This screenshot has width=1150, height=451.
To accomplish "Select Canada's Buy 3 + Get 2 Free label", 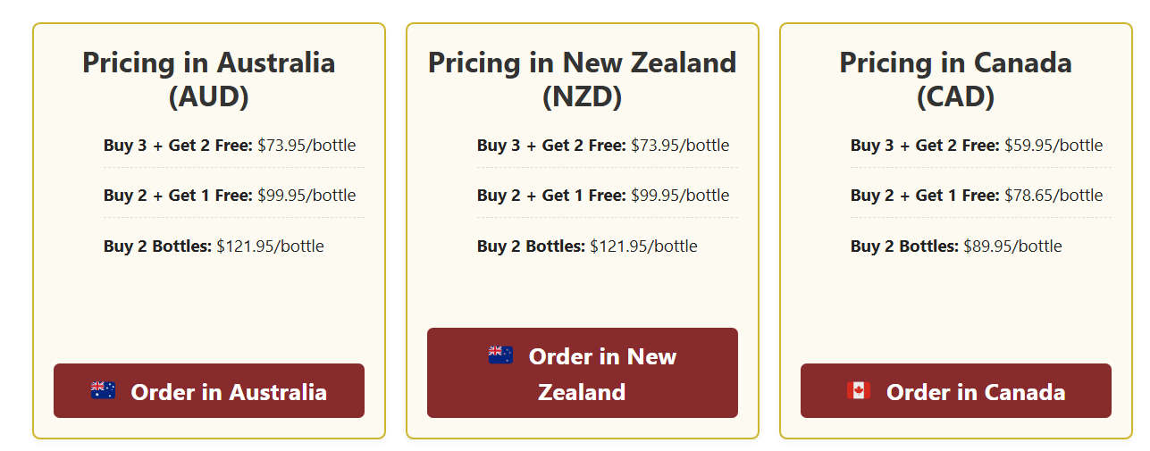I will coord(925,146).
